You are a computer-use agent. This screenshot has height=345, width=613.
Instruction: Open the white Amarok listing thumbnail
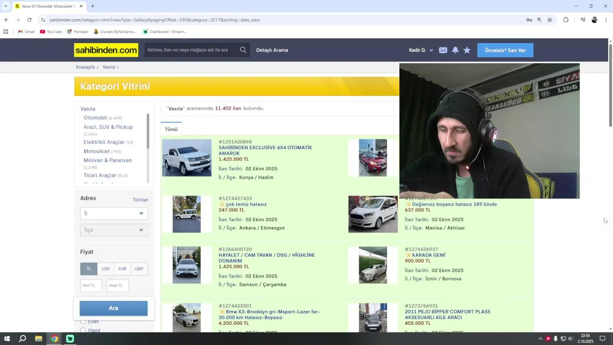coord(187,158)
